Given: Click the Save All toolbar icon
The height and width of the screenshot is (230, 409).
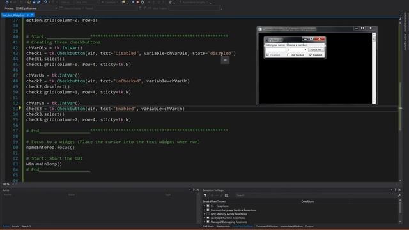Looking at the screenshot, I should [39, 2].
